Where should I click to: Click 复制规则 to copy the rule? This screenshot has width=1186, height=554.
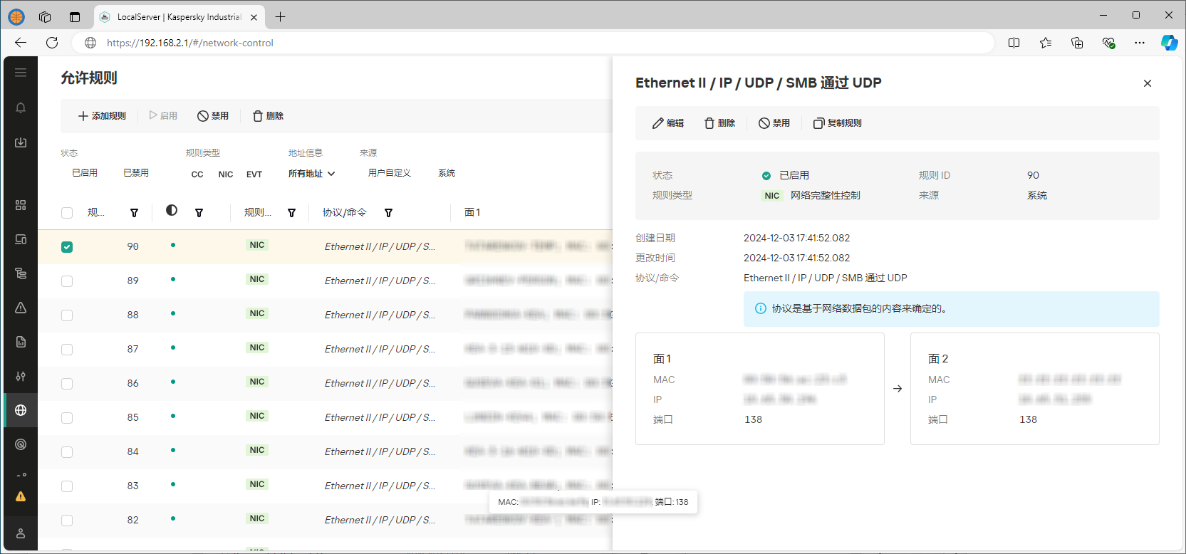tap(838, 123)
